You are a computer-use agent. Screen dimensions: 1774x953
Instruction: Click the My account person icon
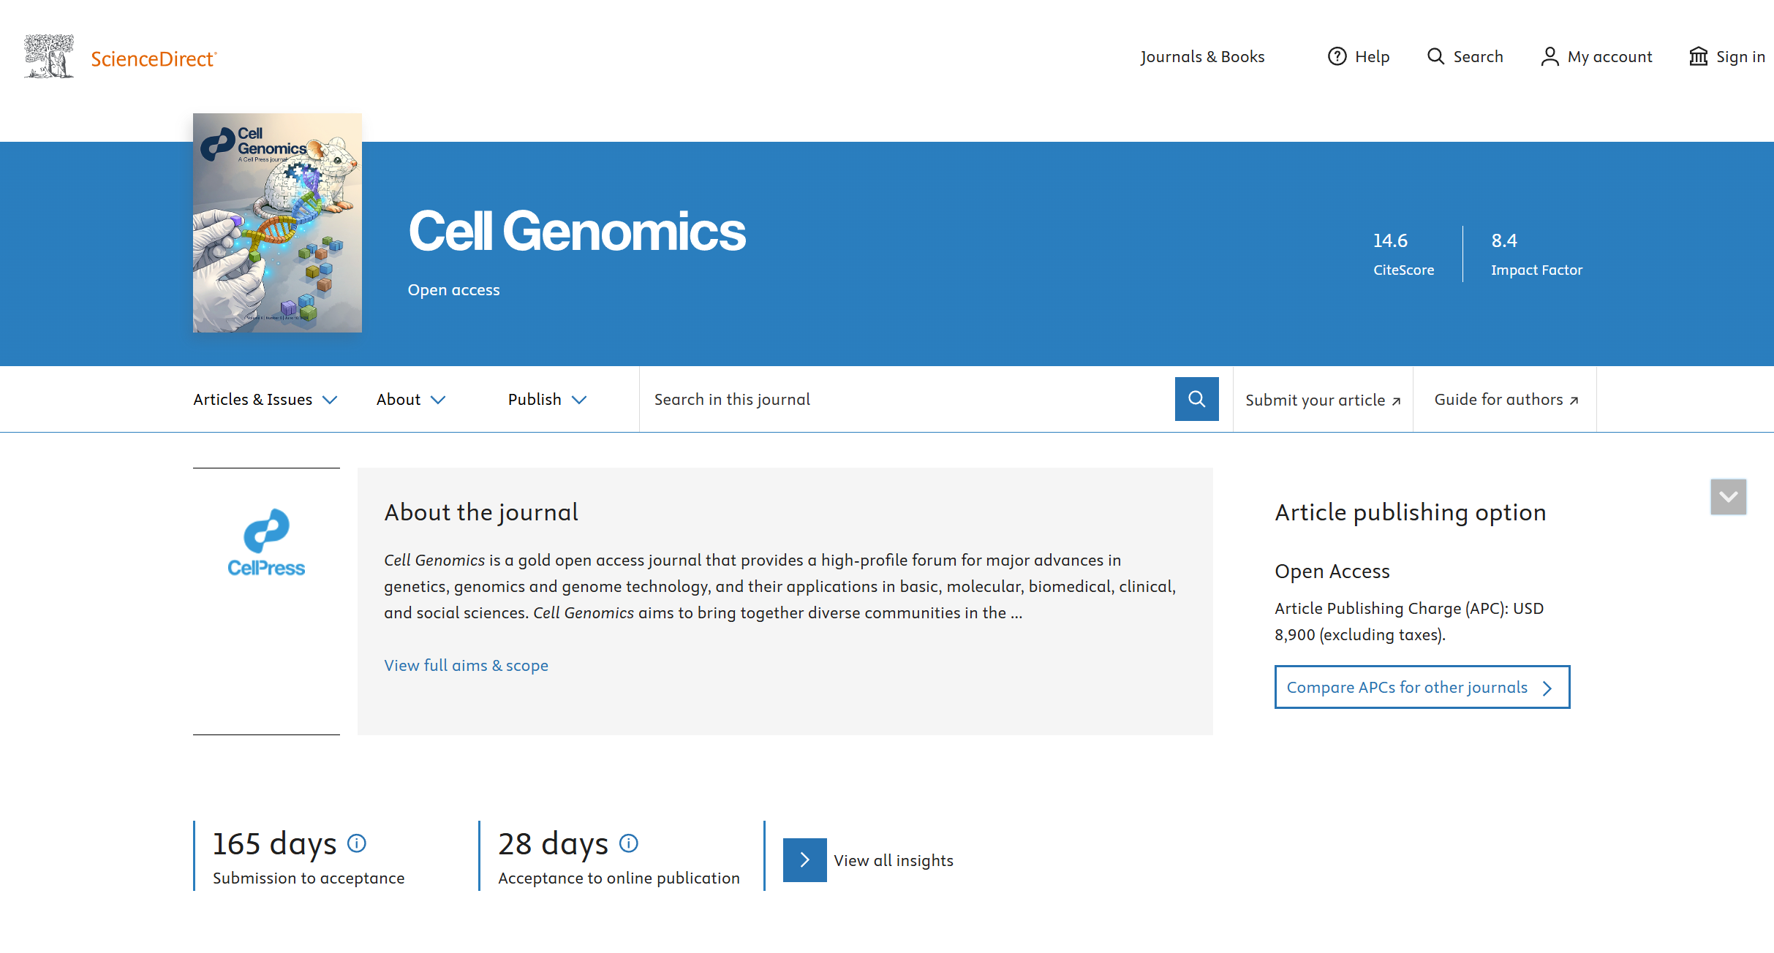pos(1550,56)
